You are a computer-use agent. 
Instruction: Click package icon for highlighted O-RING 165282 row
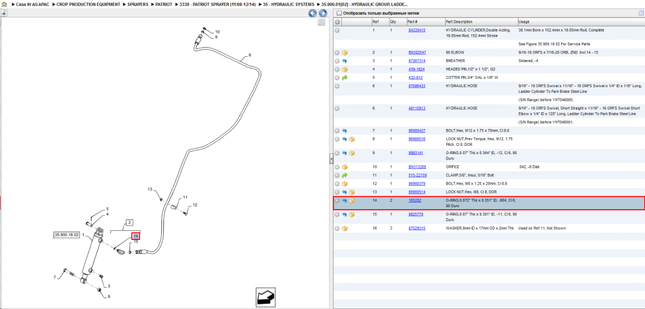[x=352, y=201]
